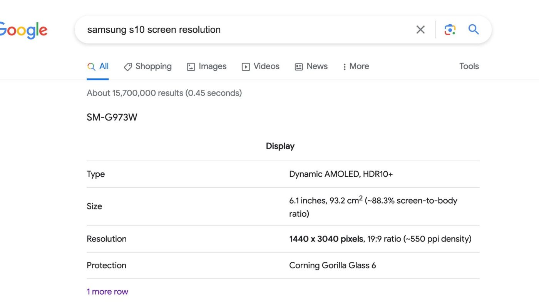Clear the search box with X icon
The image size is (539, 308).
pos(420,30)
